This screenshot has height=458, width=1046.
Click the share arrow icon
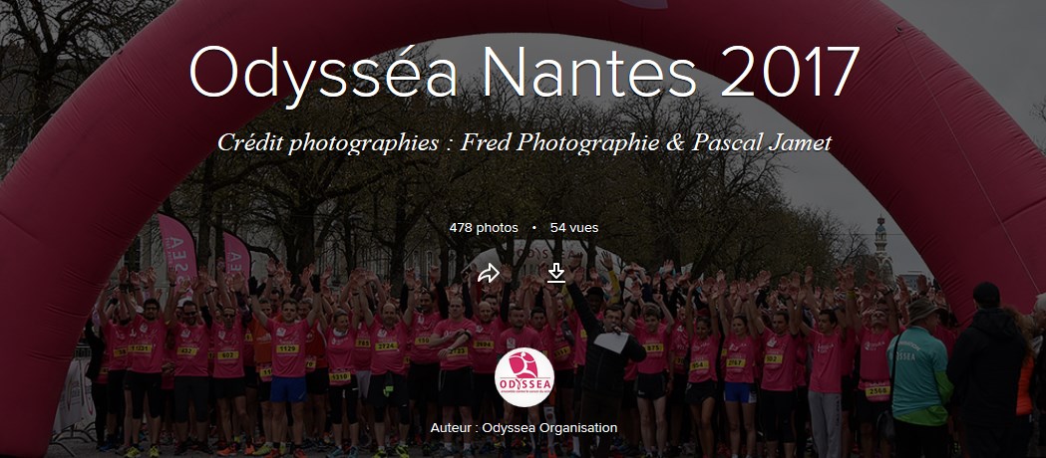click(489, 273)
